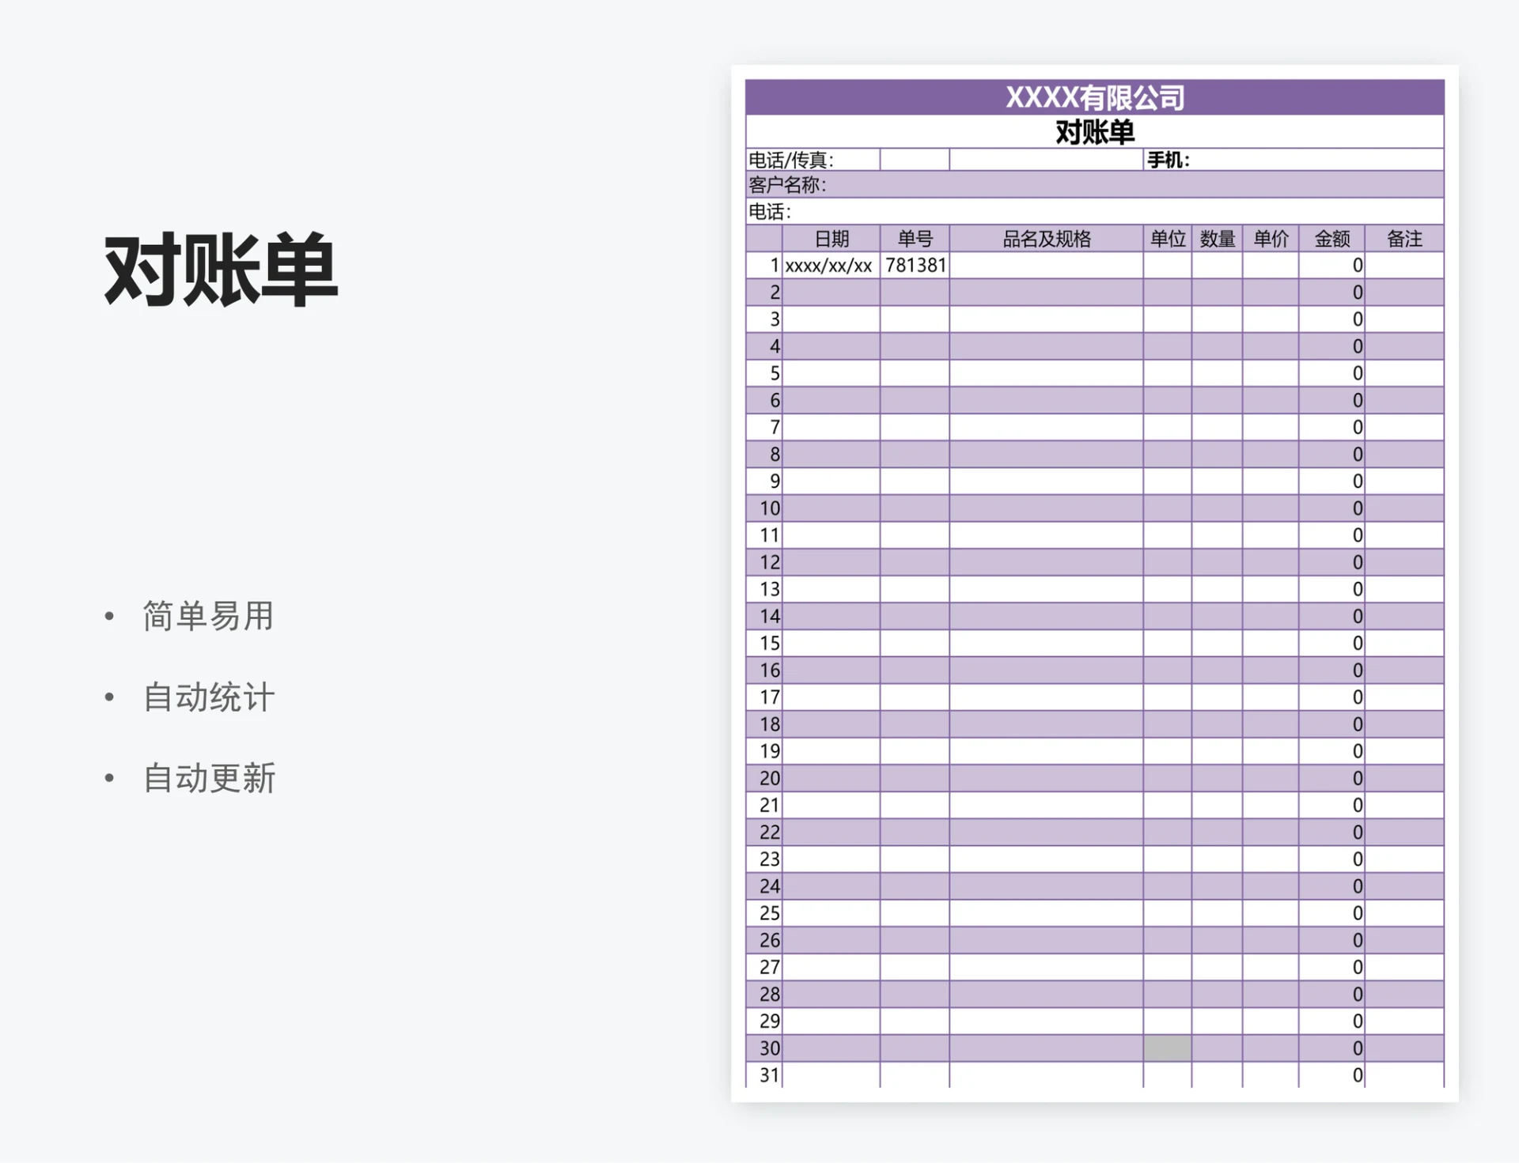Select the 品名及规格 column header
The width and height of the screenshot is (1519, 1163).
(x=1044, y=239)
